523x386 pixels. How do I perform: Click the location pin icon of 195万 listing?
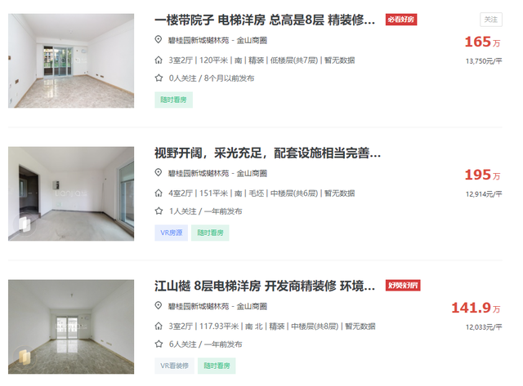pyautogui.click(x=159, y=172)
